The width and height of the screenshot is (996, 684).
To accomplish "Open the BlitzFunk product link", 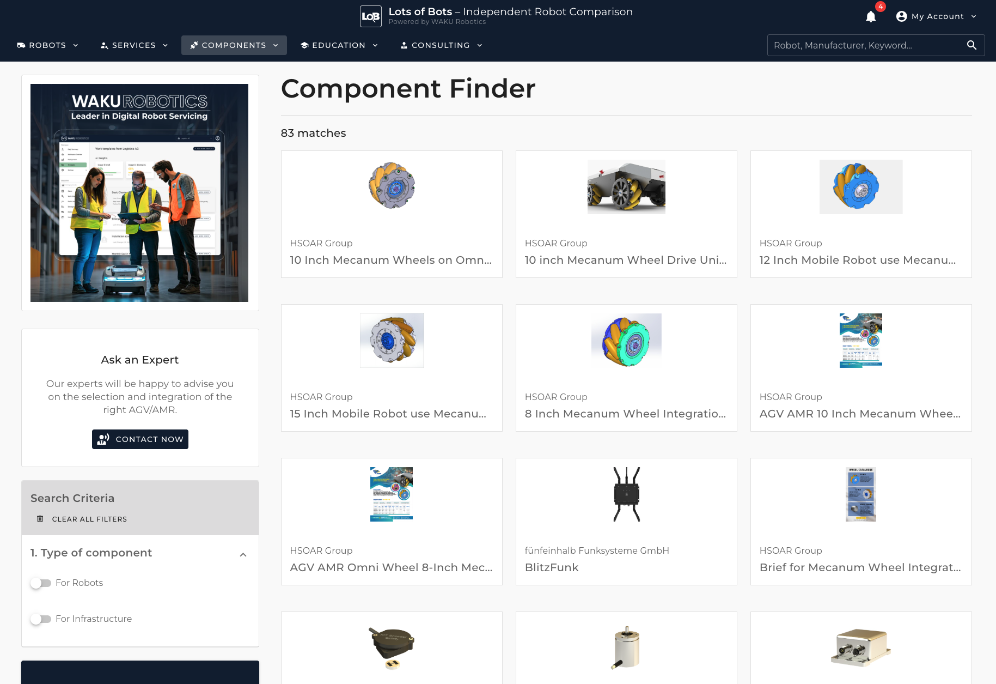I will [552, 567].
